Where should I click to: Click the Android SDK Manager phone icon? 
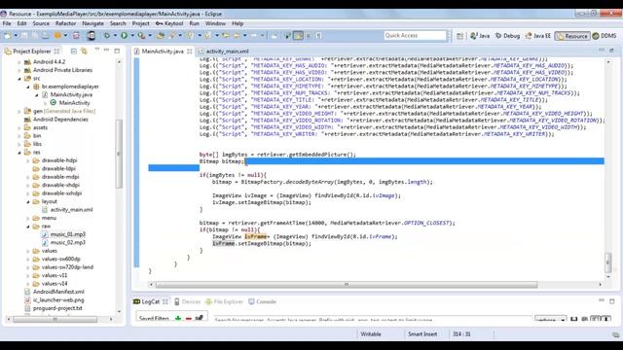[92, 36]
